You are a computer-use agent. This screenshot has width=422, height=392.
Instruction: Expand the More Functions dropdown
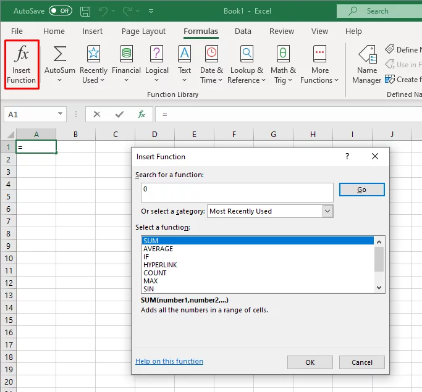point(319,65)
